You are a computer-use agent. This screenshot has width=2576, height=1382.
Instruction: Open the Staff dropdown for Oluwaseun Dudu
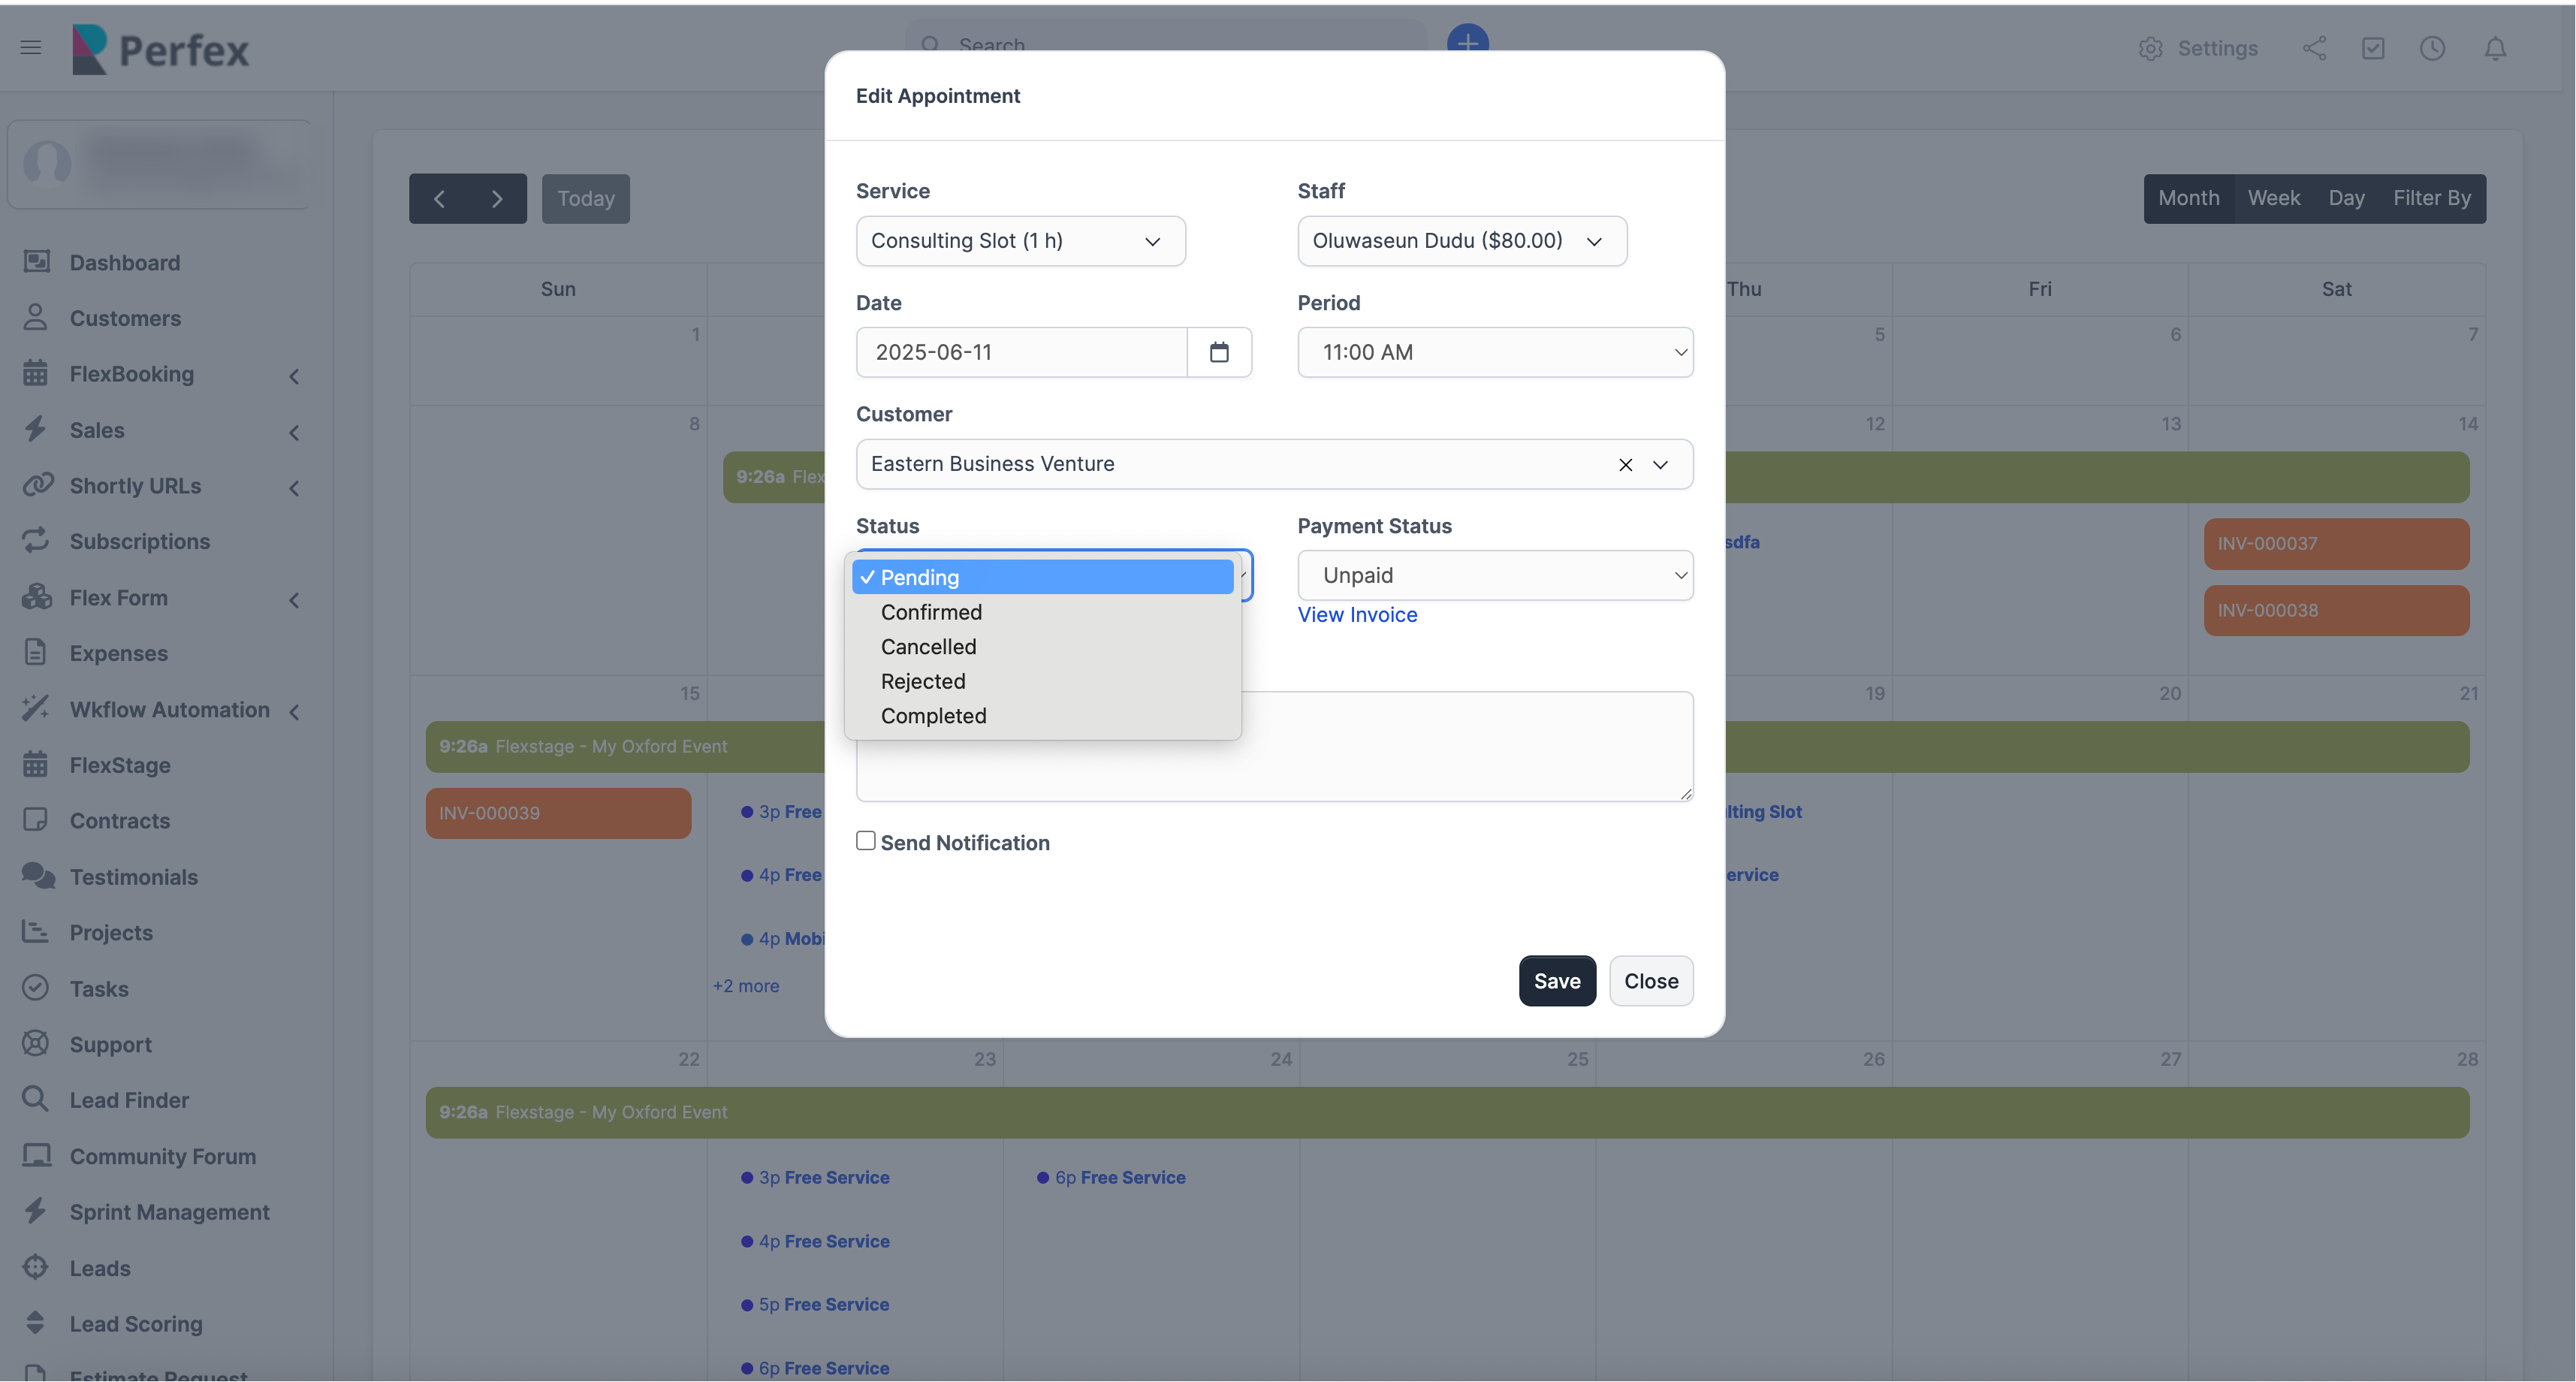pyautogui.click(x=1461, y=241)
